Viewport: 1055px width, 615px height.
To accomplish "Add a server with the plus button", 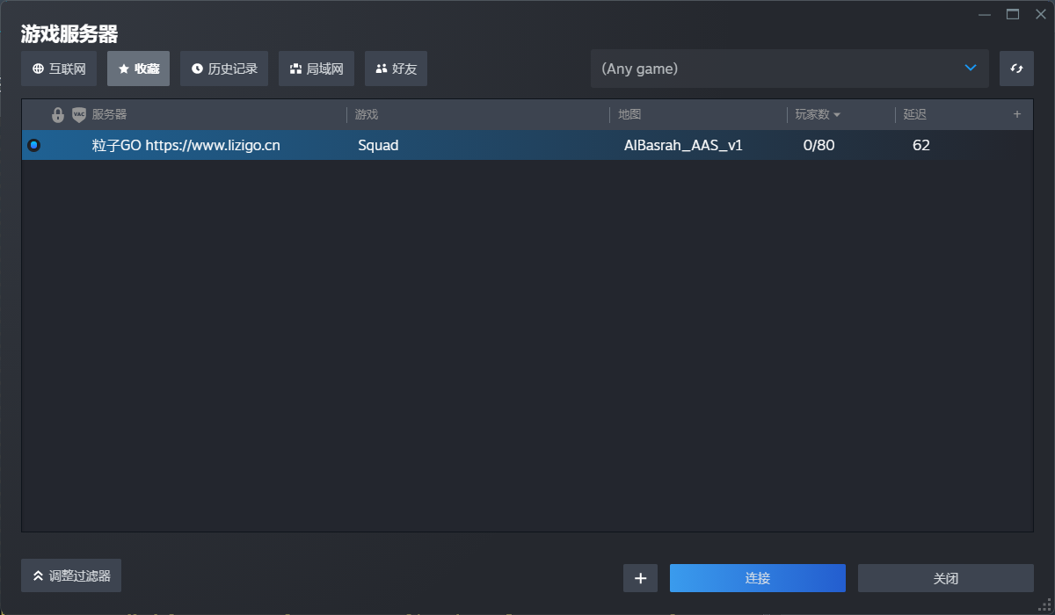I will pyautogui.click(x=640, y=578).
